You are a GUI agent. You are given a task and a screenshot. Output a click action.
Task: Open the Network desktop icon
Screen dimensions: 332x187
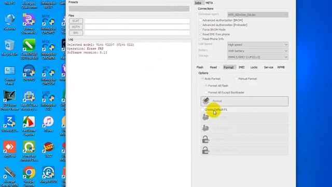(x=9, y=22)
